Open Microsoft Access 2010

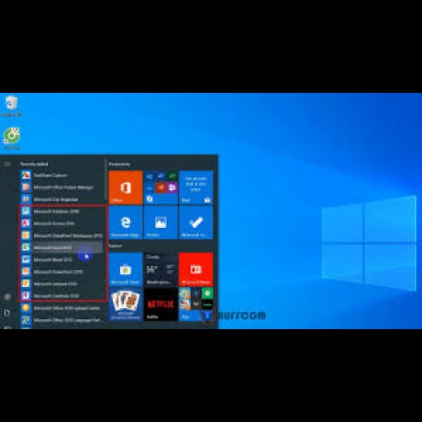(x=62, y=224)
